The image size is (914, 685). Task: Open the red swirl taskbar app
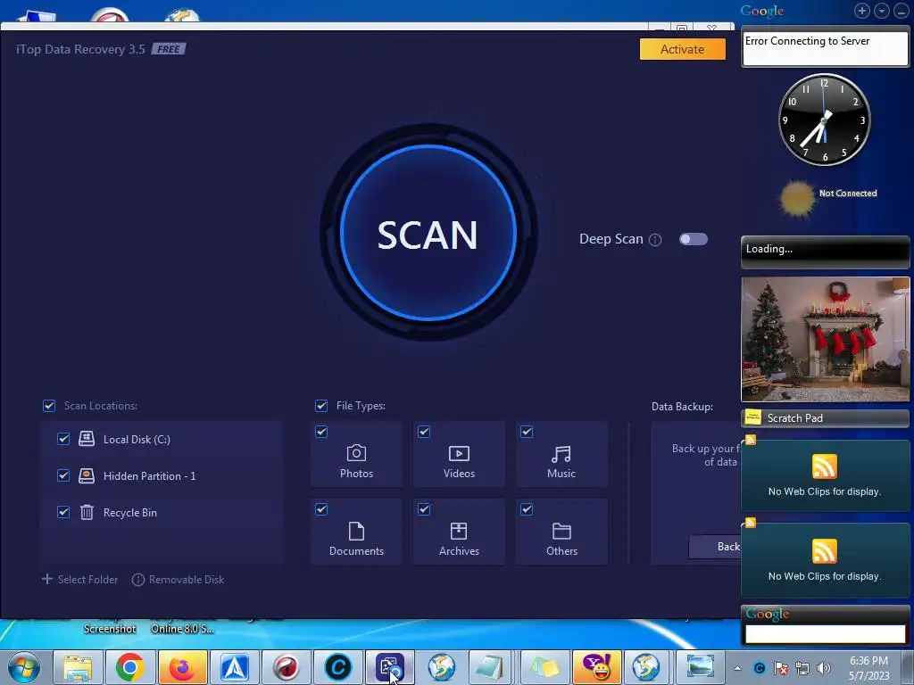point(287,667)
